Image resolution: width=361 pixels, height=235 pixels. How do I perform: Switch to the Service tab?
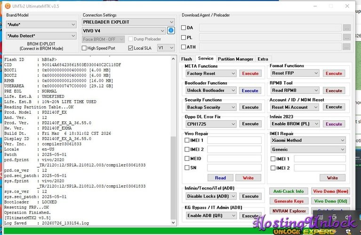point(206,58)
